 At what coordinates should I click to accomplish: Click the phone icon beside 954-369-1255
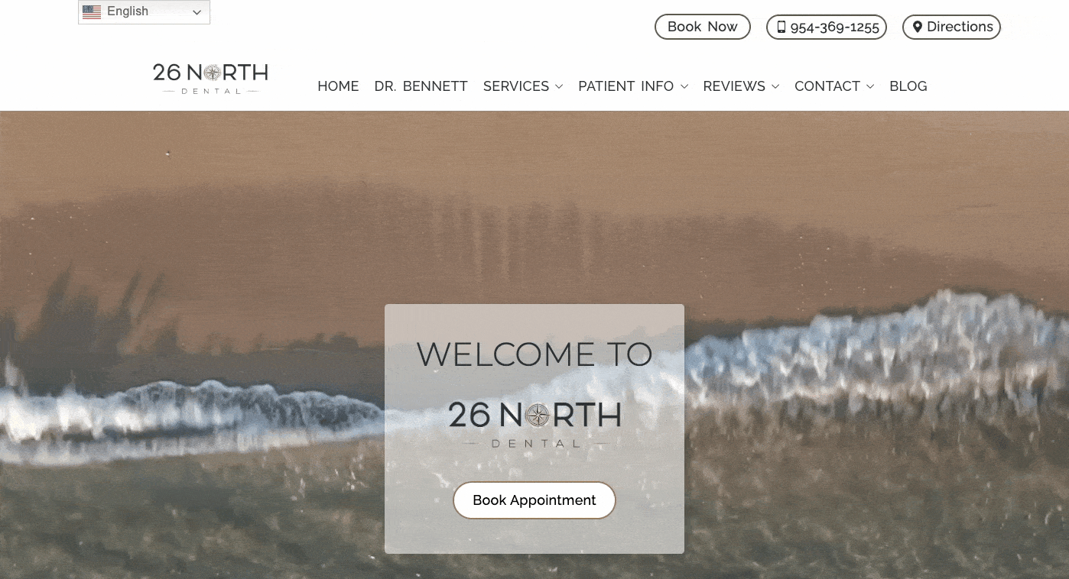tap(781, 27)
